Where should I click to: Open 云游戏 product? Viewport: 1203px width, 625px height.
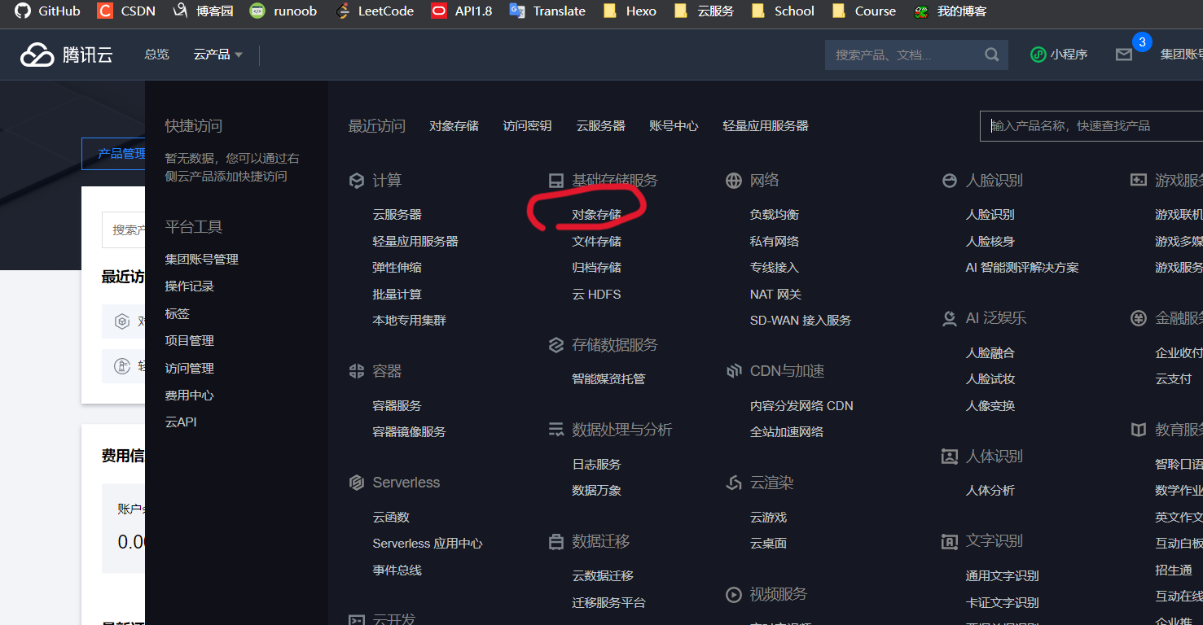tap(768, 518)
